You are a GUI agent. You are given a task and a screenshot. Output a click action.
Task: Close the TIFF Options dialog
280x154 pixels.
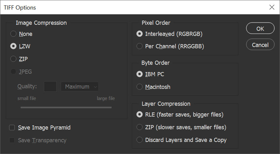click(x=271, y=7)
